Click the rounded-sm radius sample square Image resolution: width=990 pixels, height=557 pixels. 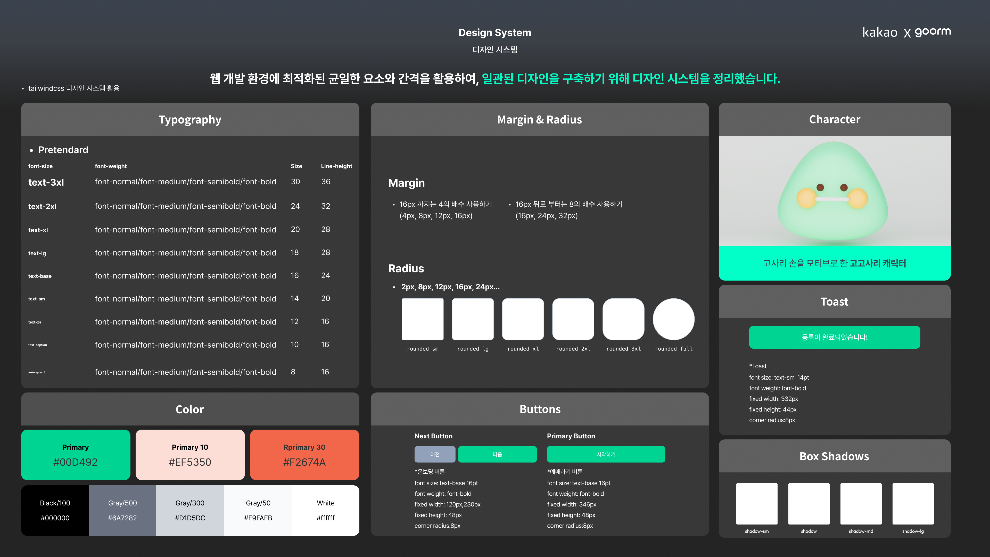(422, 319)
